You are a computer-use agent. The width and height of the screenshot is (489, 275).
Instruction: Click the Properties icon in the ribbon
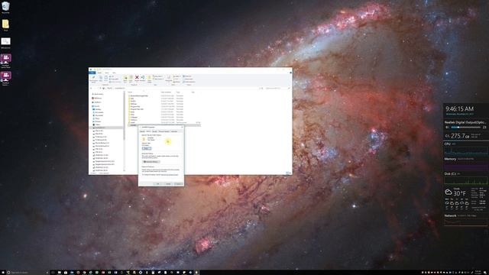coord(169,78)
